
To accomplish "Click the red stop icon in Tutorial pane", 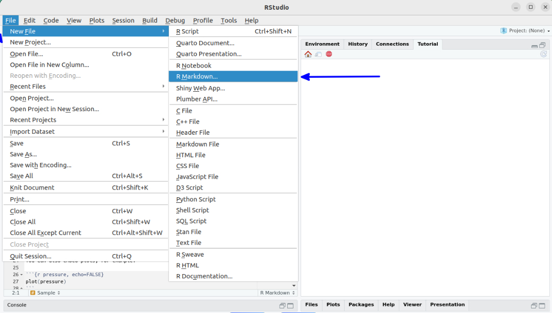I will tap(329, 54).
